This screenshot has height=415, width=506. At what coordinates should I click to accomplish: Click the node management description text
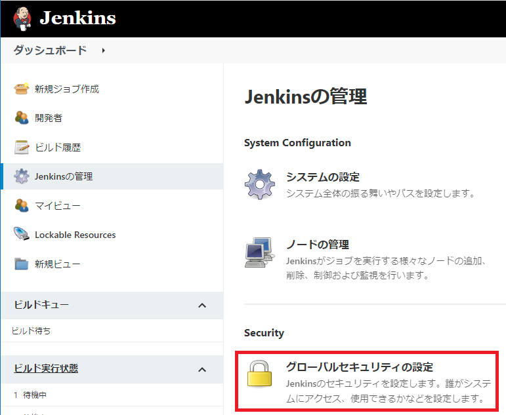[x=387, y=268]
